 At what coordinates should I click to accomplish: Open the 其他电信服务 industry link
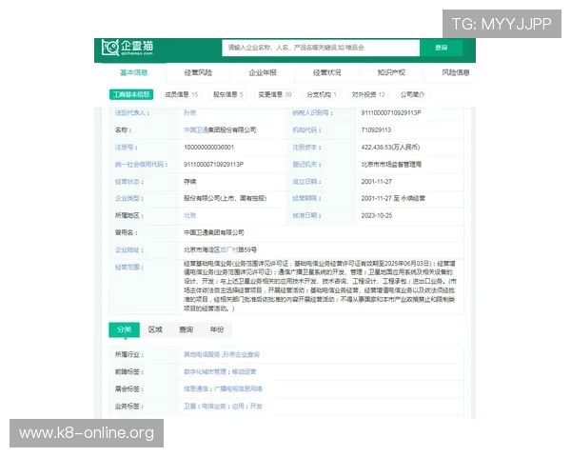(x=202, y=354)
